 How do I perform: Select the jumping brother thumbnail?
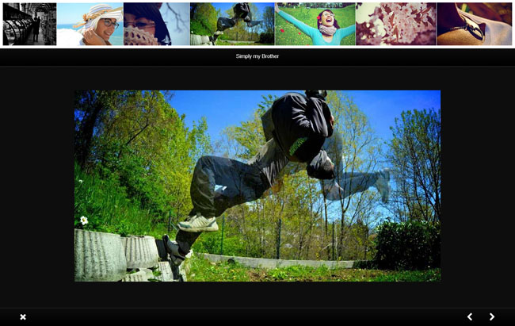pos(231,24)
